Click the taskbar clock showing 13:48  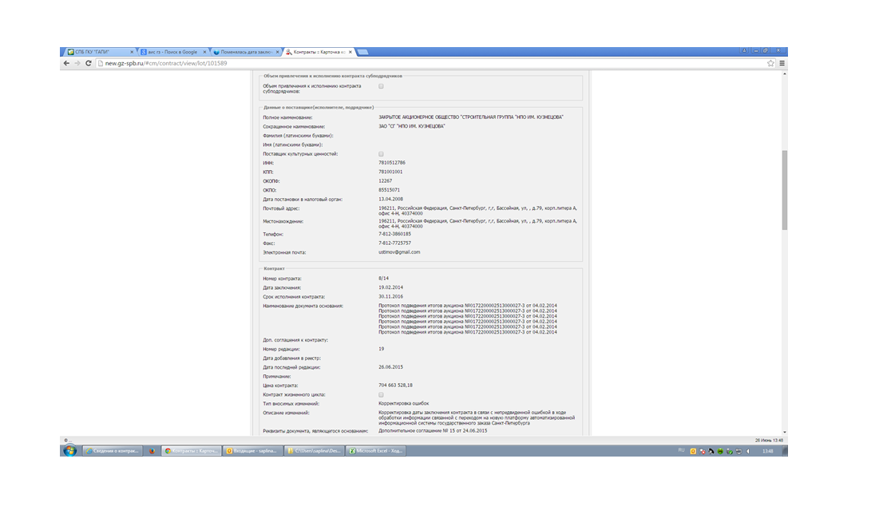coord(768,451)
